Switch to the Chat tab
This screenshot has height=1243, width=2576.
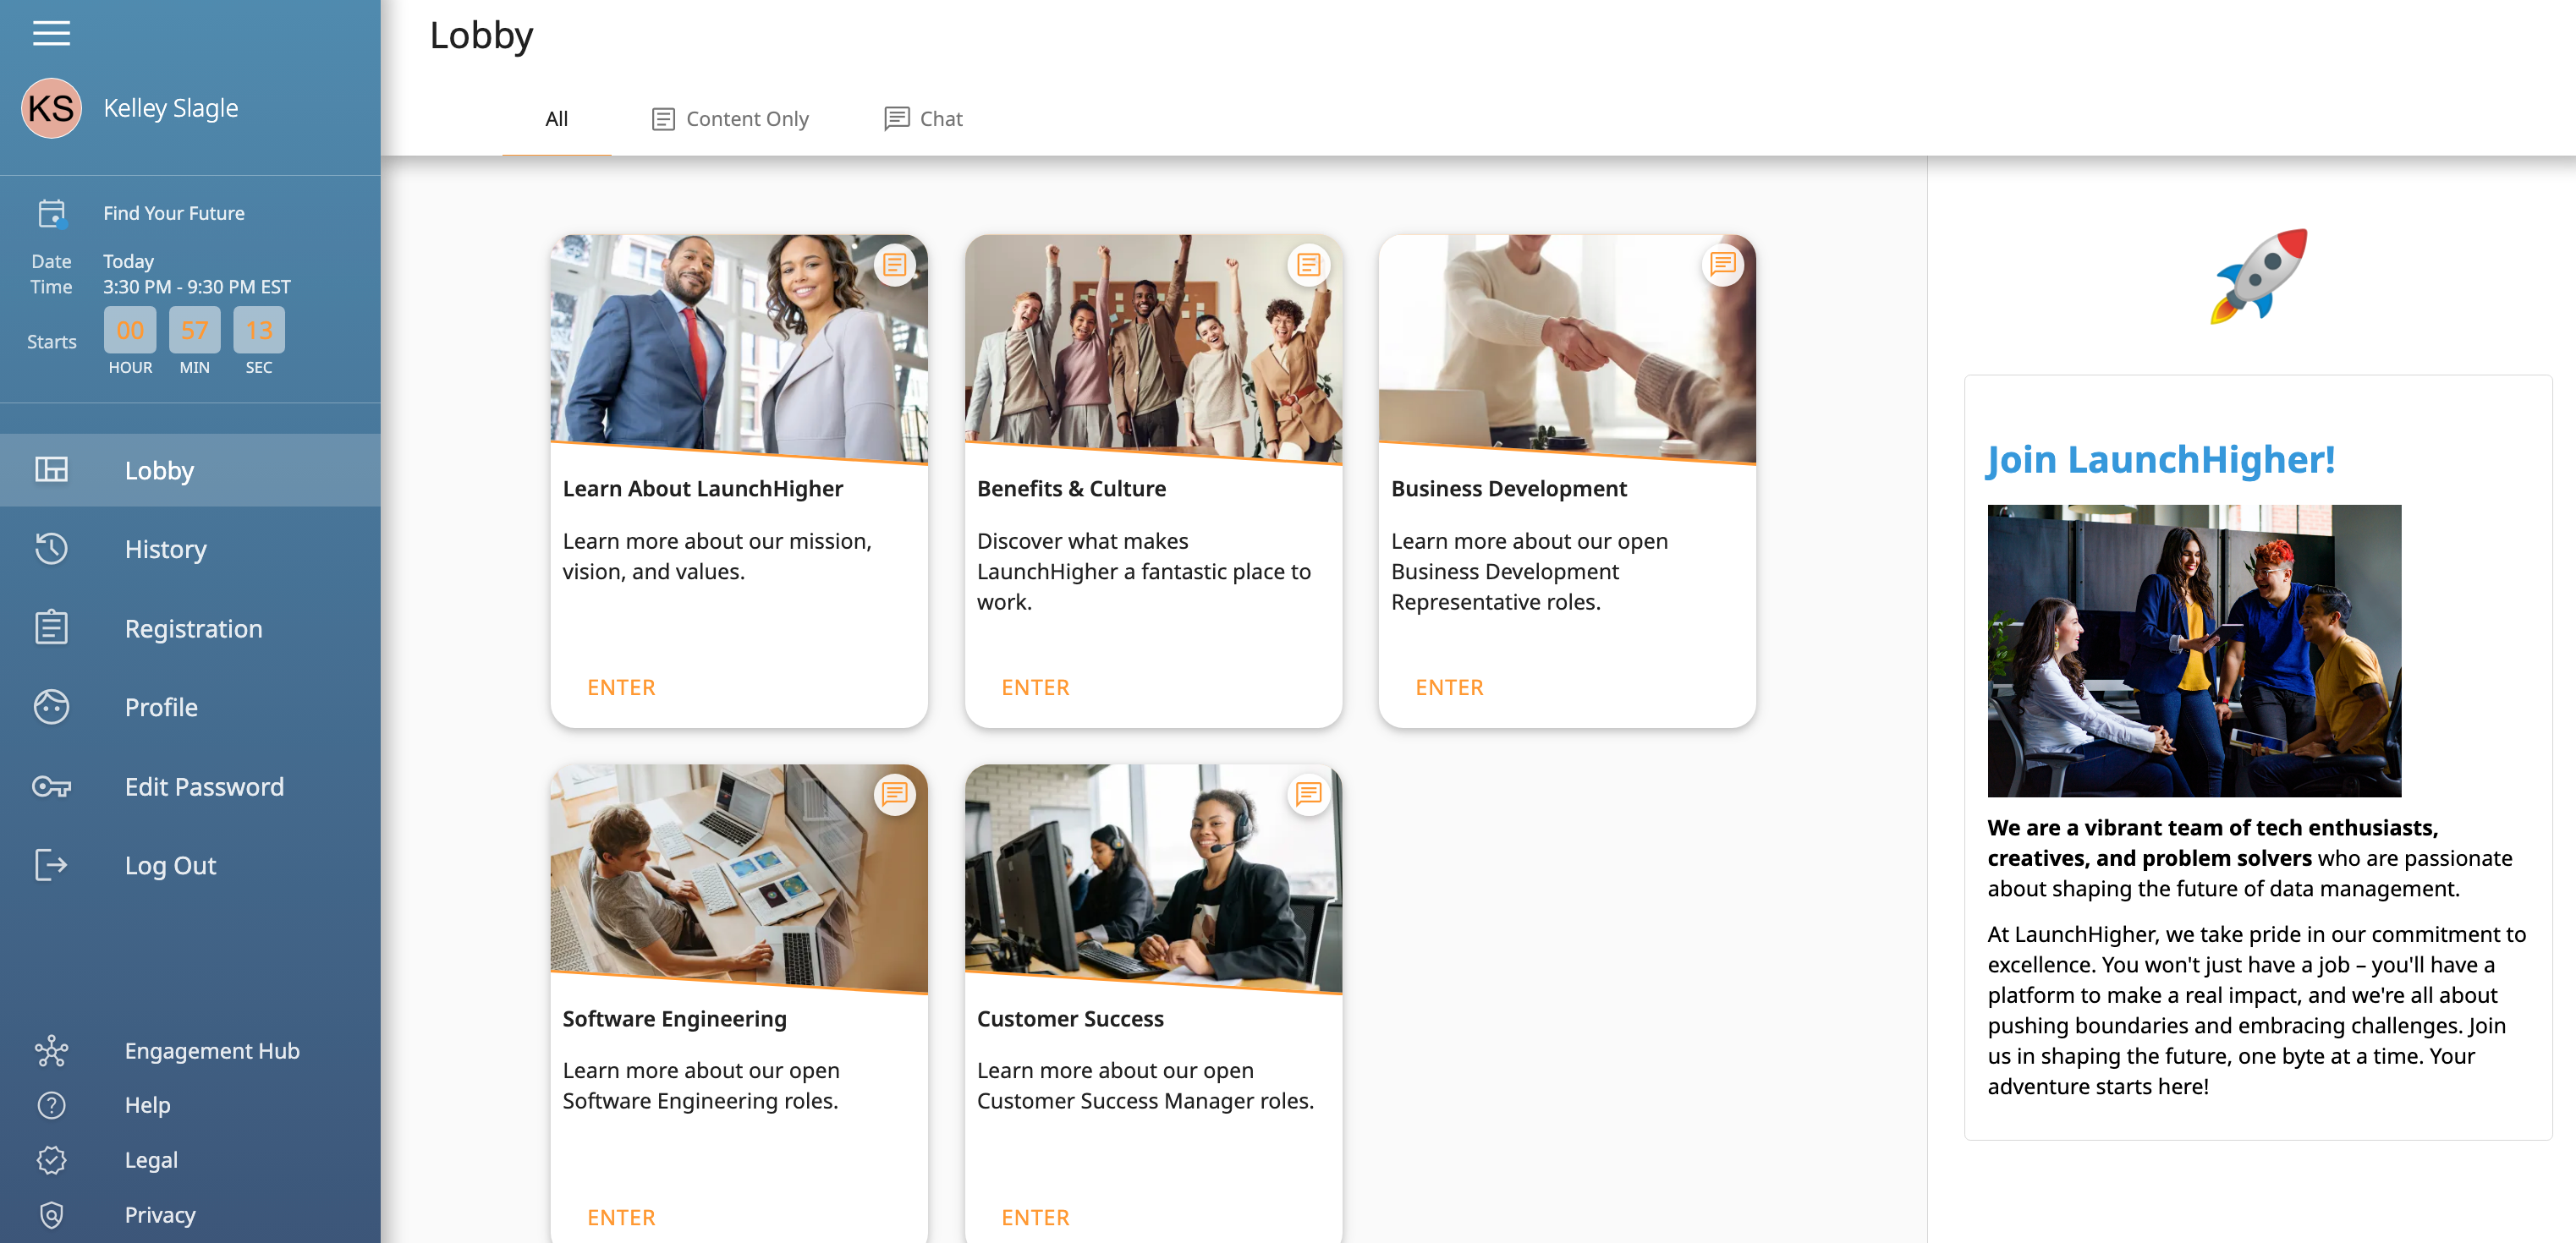[923, 119]
